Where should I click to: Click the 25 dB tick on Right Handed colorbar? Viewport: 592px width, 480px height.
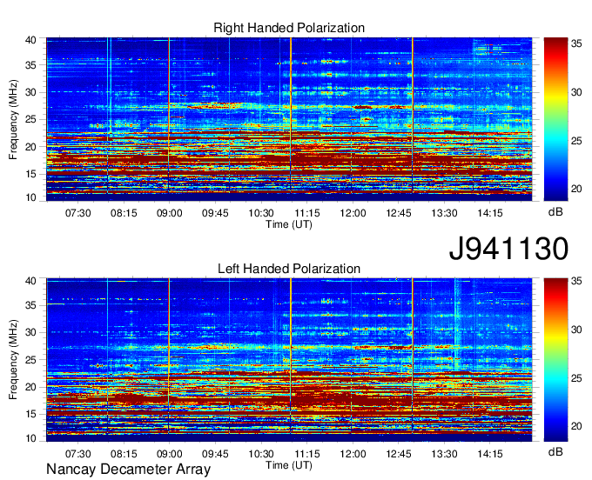pos(576,141)
